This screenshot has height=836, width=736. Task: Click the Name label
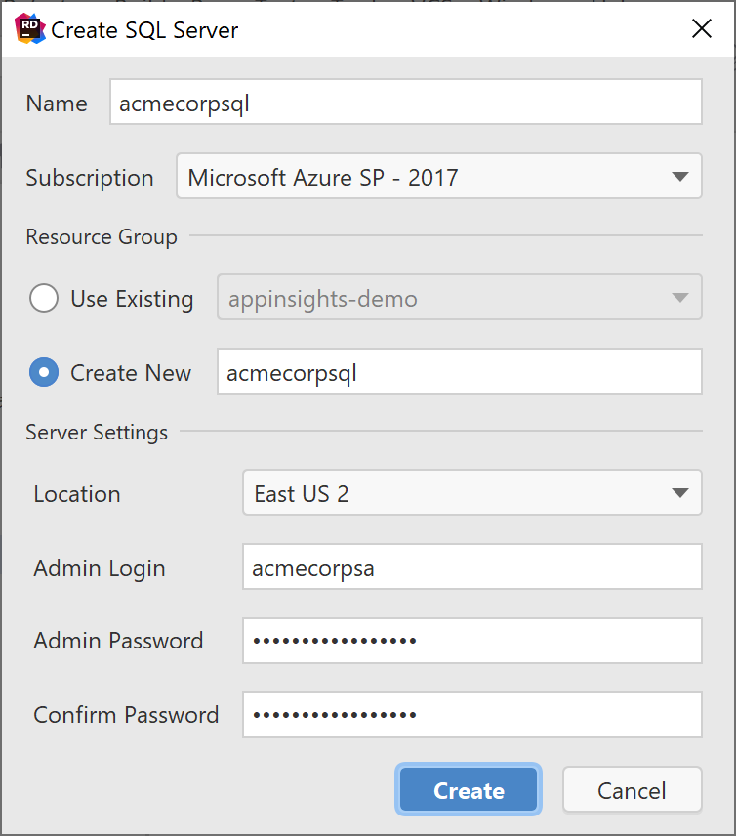pos(57,104)
